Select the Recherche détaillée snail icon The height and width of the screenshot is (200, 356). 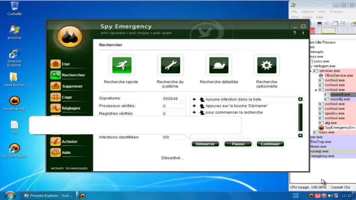pyautogui.click(x=219, y=65)
